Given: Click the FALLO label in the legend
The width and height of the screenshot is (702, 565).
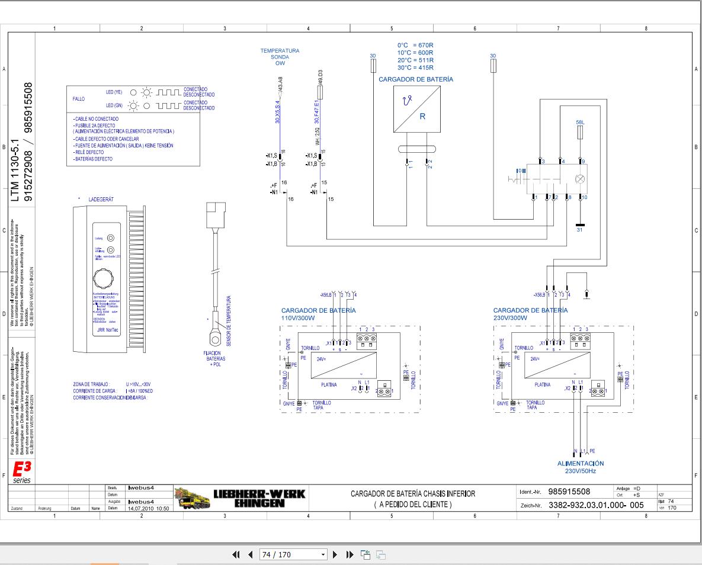Looking at the screenshot, I should [x=78, y=98].
